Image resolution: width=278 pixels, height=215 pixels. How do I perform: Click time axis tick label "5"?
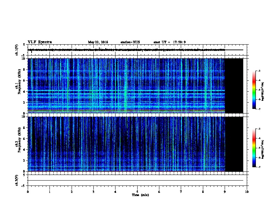pos(137,192)
